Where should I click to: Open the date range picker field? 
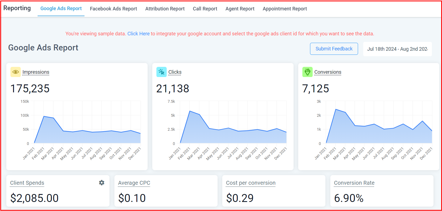[x=397, y=49]
